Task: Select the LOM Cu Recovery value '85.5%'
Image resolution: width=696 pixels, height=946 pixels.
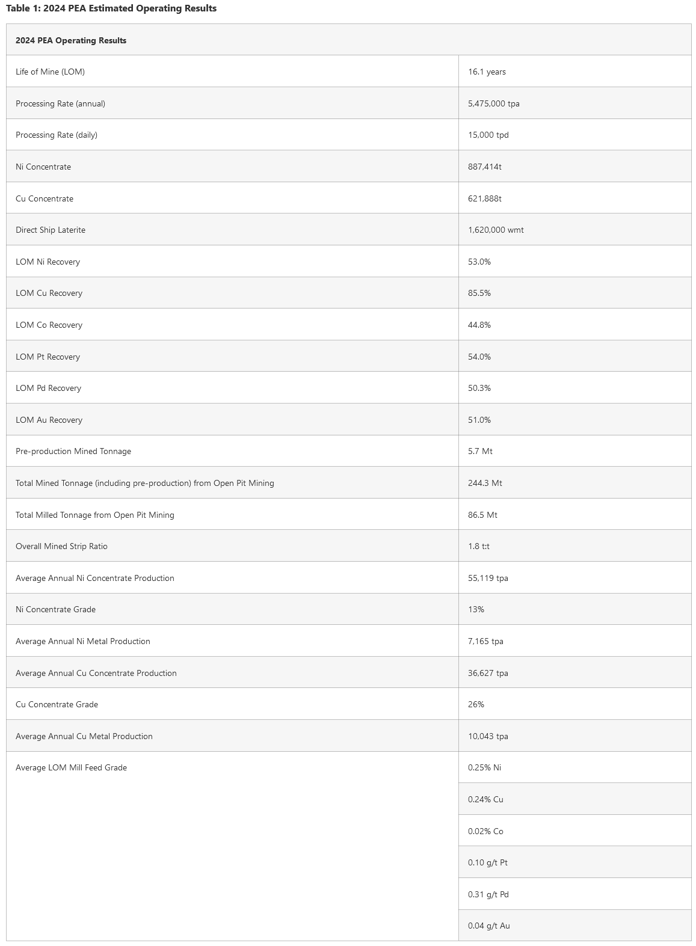Action: click(x=479, y=293)
